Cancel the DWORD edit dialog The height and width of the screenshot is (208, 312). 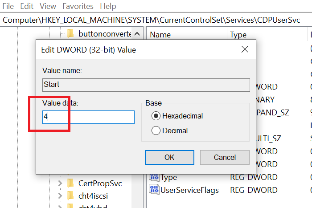point(225,157)
